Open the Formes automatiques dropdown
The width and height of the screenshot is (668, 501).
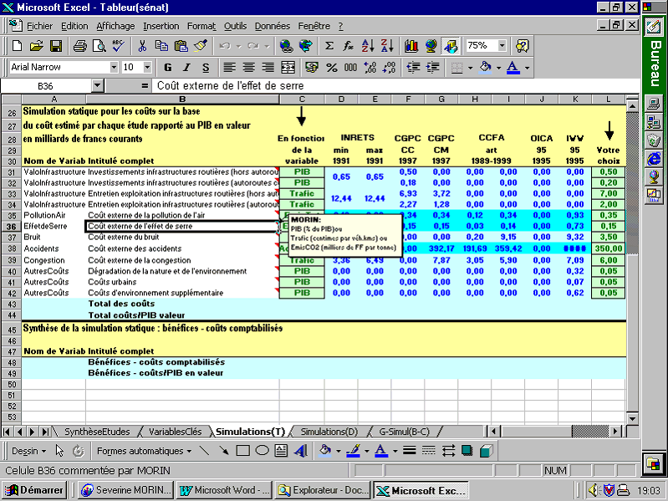[144, 451]
